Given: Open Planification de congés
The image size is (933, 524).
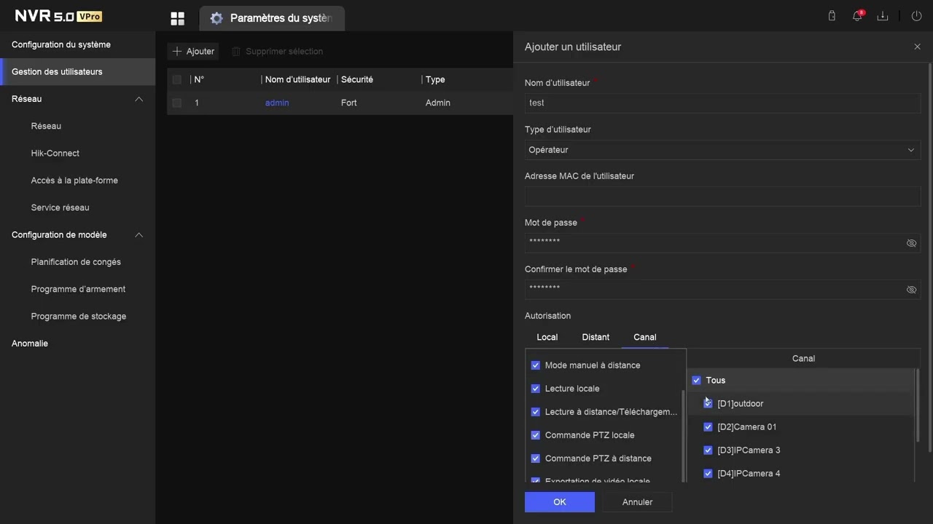Looking at the screenshot, I should tap(77, 262).
